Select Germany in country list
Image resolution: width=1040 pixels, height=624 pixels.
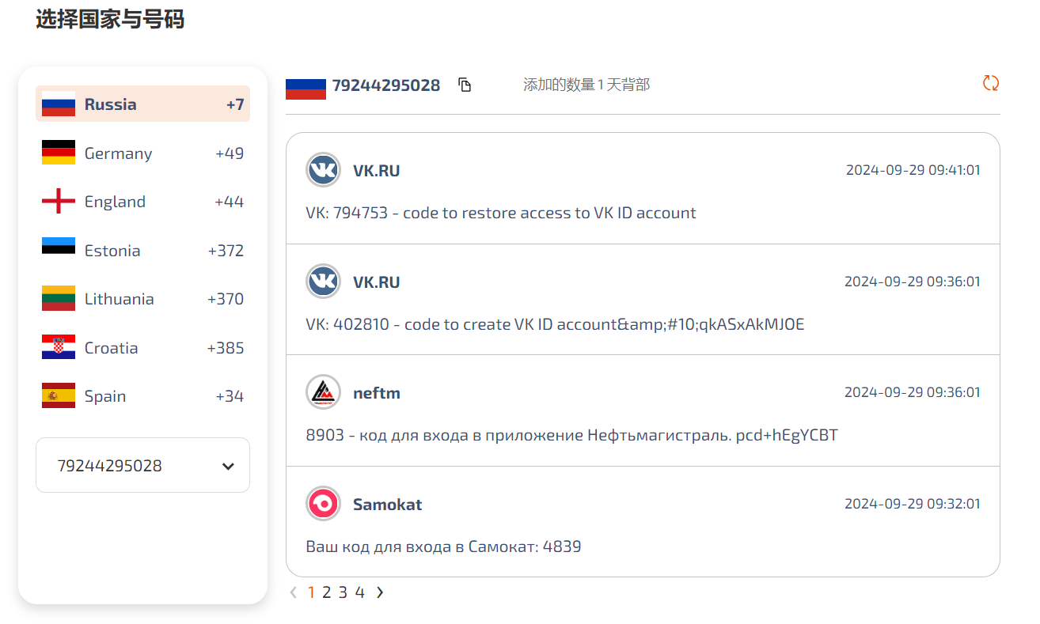142,153
